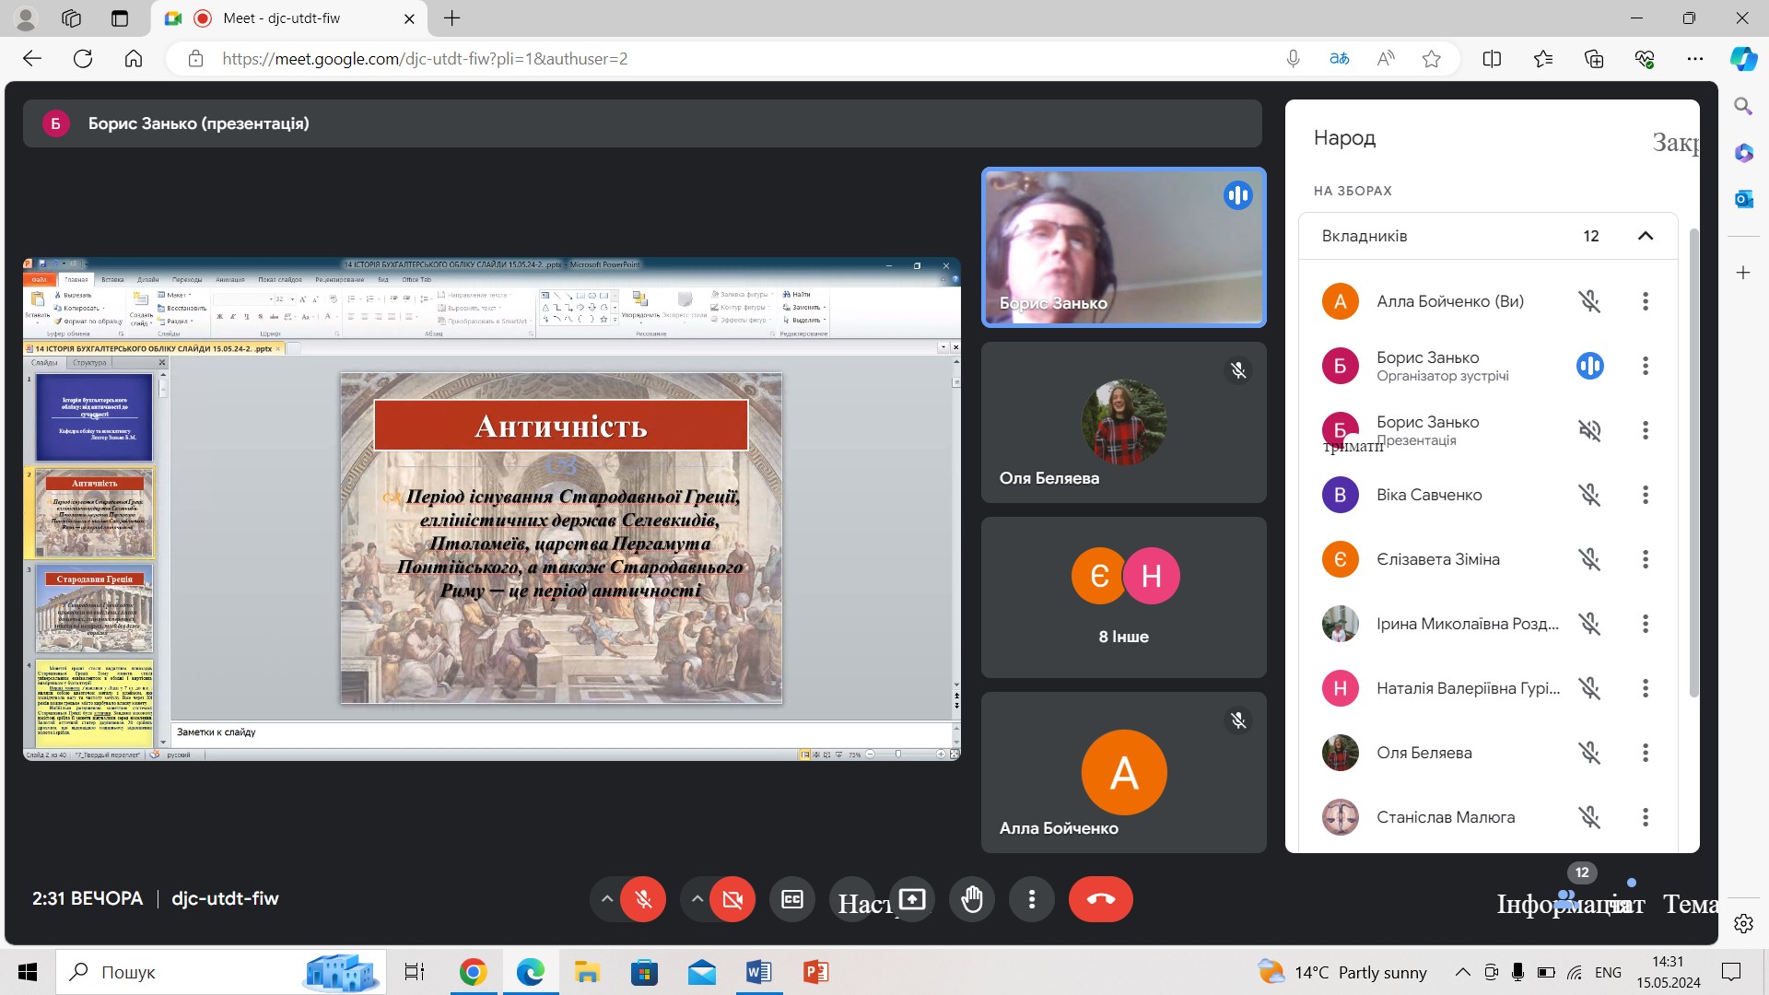Open PowerPoint from taskbar
The width and height of the screenshot is (1769, 995).
pyautogui.click(x=815, y=972)
